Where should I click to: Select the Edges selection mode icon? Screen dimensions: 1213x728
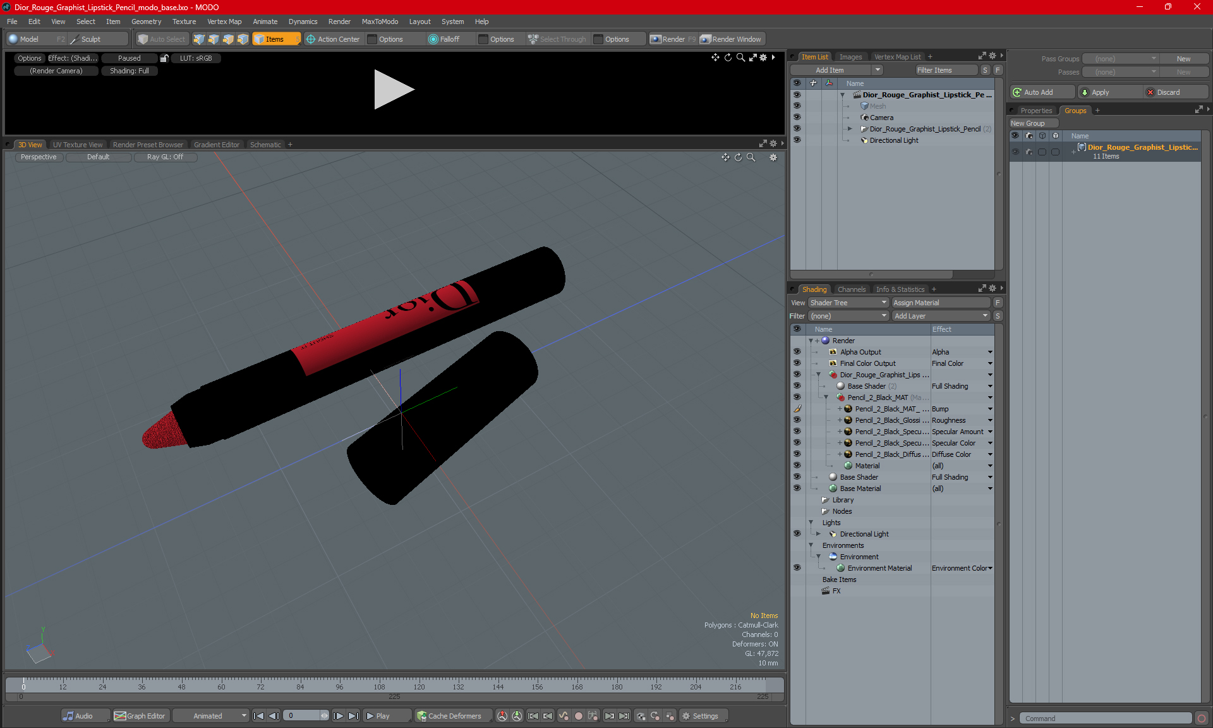pyautogui.click(x=214, y=39)
